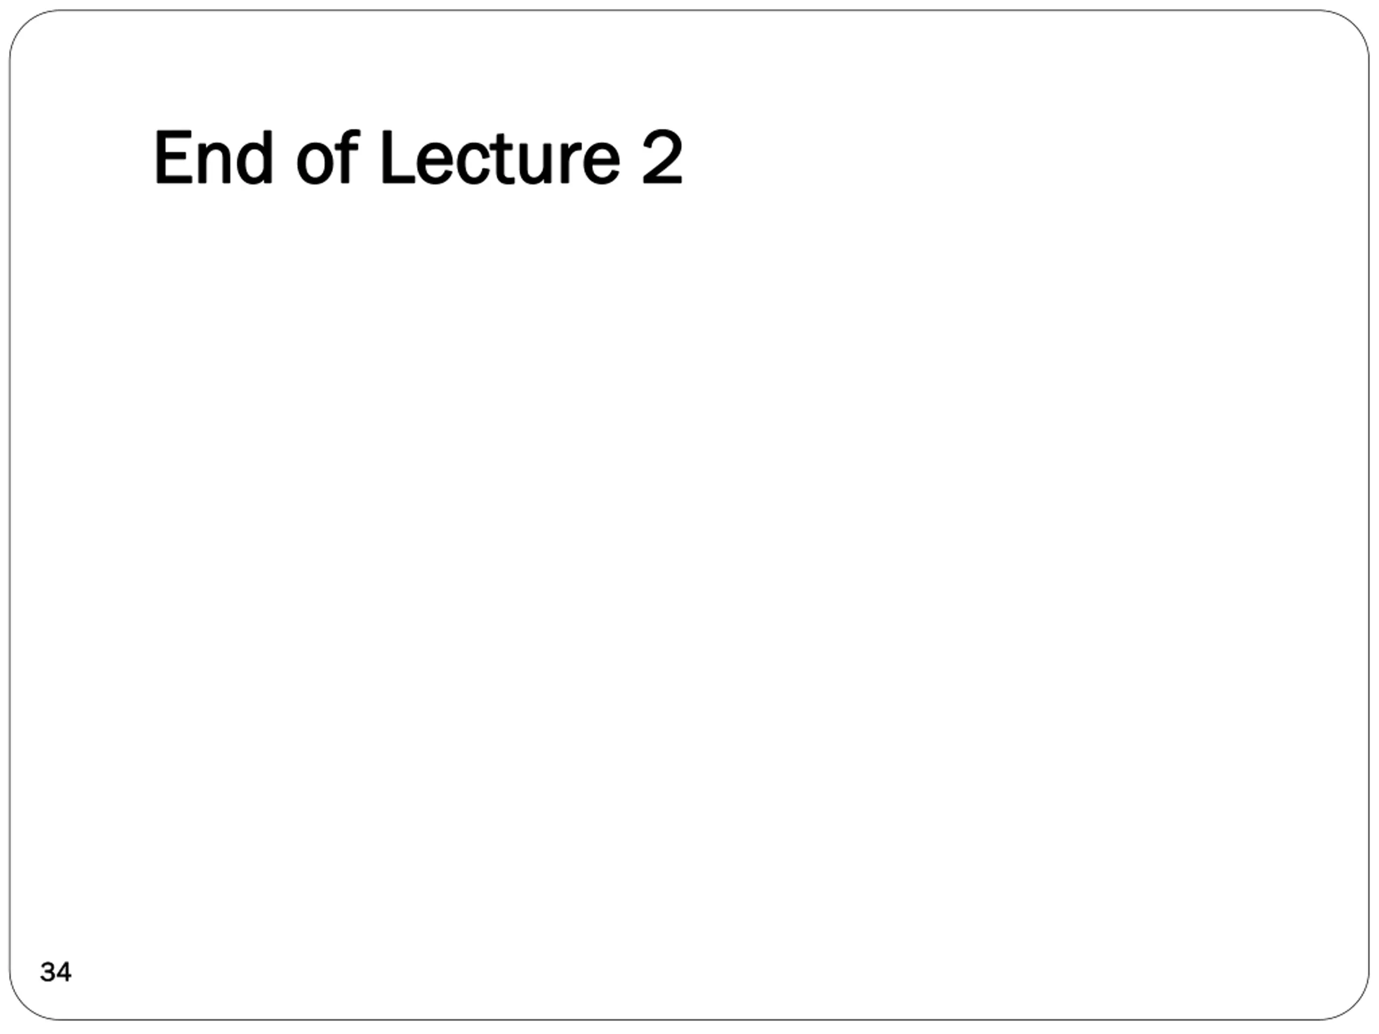Click the top-right rounded corner of slide border
This screenshot has width=1379, height=1034.
tap(1354, 25)
